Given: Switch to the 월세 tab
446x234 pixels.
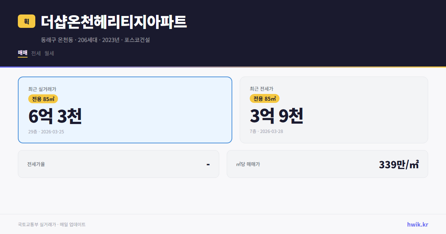Looking at the screenshot, I should [x=49, y=53].
